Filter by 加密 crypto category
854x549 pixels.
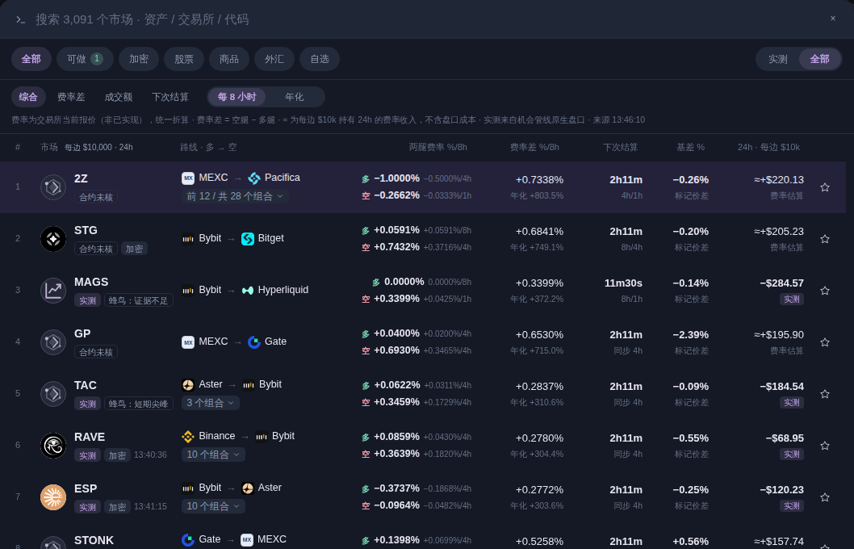click(x=139, y=59)
